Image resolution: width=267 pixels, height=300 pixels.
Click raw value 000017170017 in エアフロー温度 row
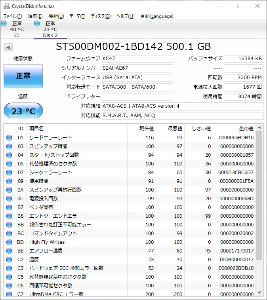tap(237, 251)
